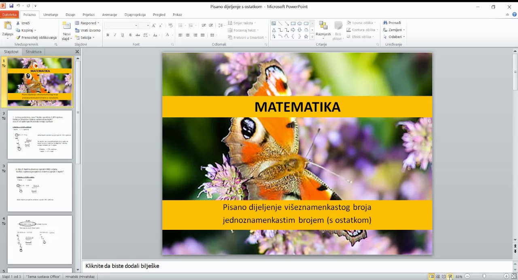Viewport: 518px width, 280px height.
Task: Open the Animacije ribbon tab
Action: tap(110, 15)
